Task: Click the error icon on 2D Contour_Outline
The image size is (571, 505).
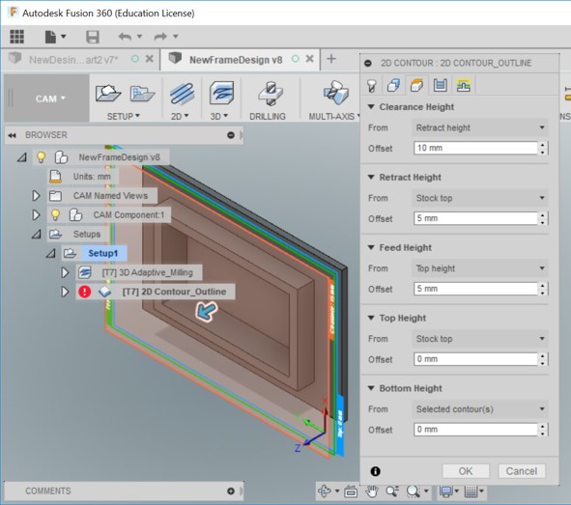Action: (x=84, y=292)
